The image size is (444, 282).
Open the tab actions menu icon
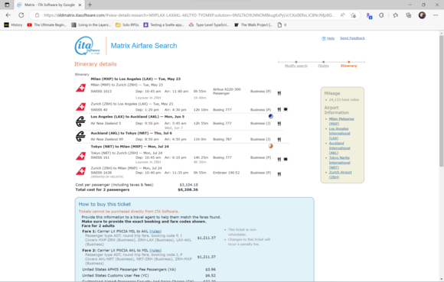[7, 5]
